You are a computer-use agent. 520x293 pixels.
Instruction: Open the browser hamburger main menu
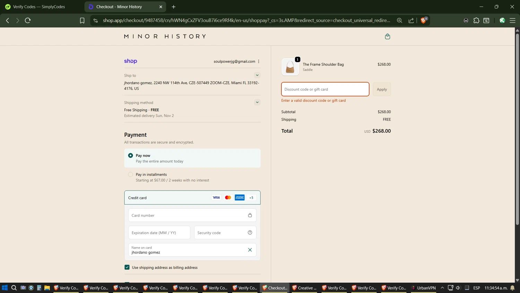click(512, 20)
